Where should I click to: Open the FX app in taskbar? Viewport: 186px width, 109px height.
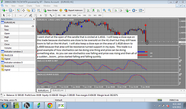point(61,105)
